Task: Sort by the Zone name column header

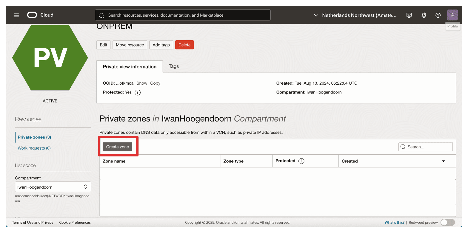Action: [114, 161]
